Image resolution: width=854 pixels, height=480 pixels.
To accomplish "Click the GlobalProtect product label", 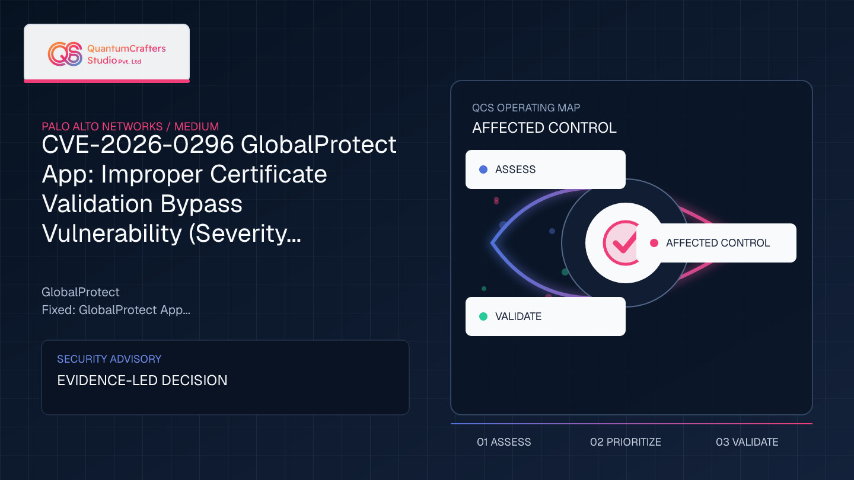I will 81,292.
